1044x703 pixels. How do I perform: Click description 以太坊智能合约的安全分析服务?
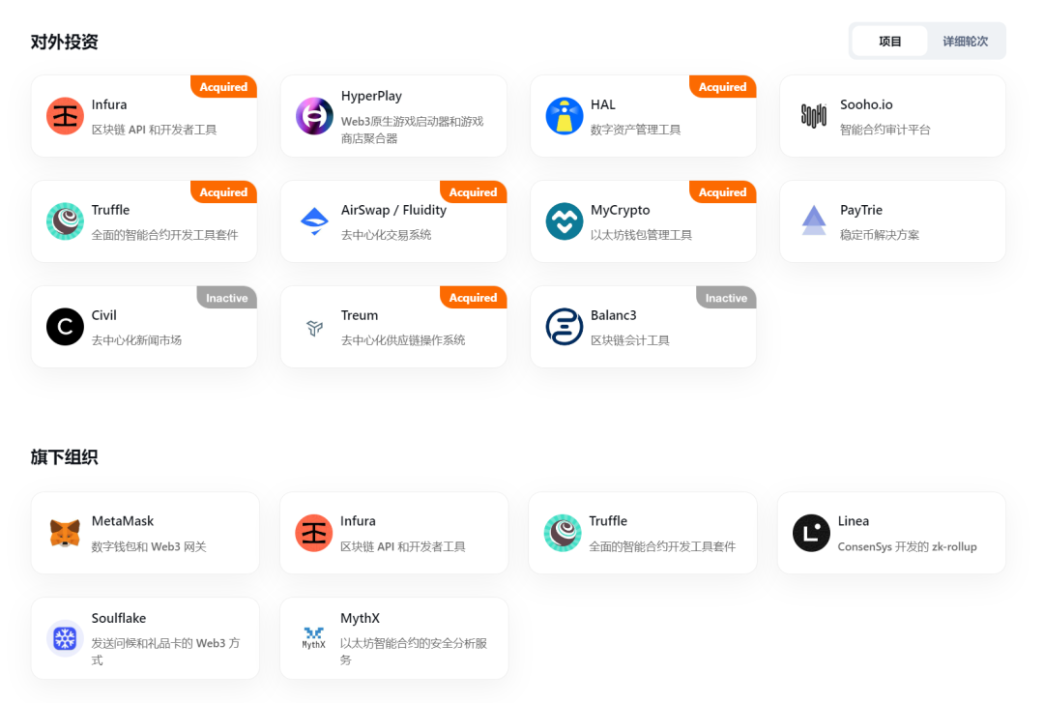click(414, 652)
